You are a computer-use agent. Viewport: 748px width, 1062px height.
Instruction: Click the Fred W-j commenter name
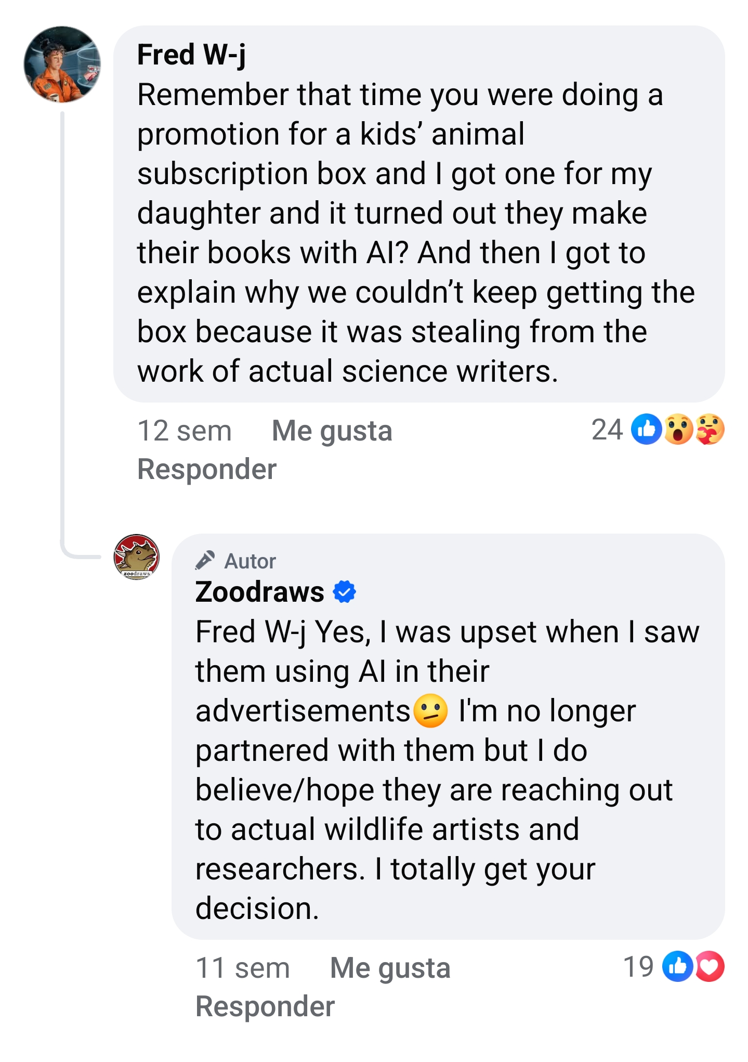coord(191,55)
